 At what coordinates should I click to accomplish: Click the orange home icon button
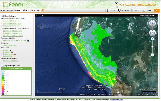pos(157,10)
